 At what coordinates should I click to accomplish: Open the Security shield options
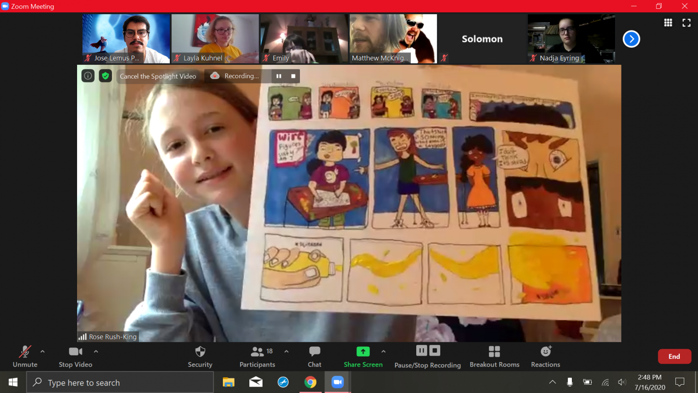(x=200, y=356)
